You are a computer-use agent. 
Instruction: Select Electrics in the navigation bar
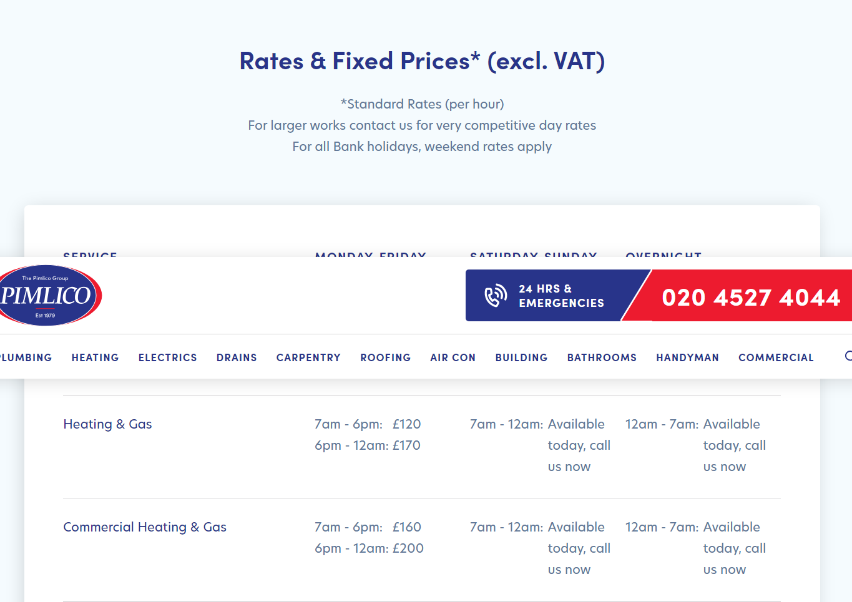[x=167, y=357]
